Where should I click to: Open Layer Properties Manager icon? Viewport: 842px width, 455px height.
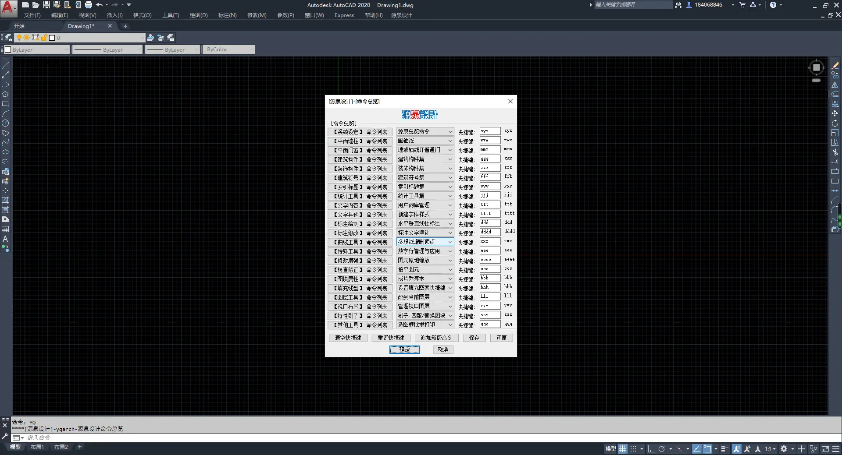point(8,38)
